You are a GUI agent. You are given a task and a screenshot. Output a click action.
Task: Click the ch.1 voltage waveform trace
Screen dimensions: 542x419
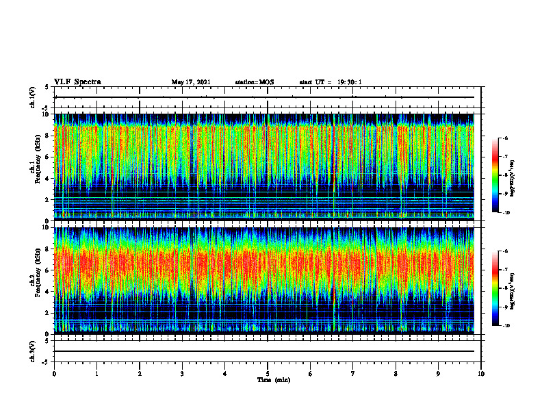pyautogui.click(x=265, y=97)
